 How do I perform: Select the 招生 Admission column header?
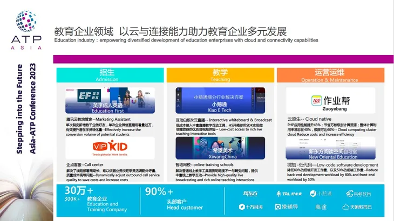tap(110, 75)
